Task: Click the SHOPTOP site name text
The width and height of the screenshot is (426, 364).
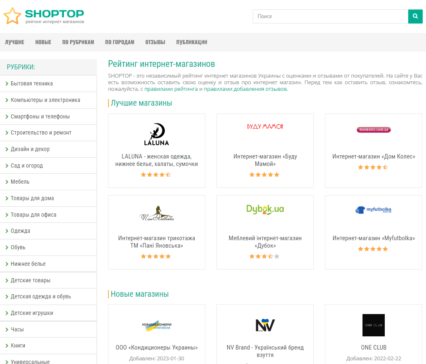Action: [54, 14]
